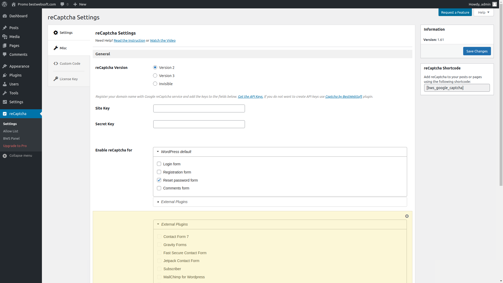Uncheck Reset password form checkbox

coord(159,180)
